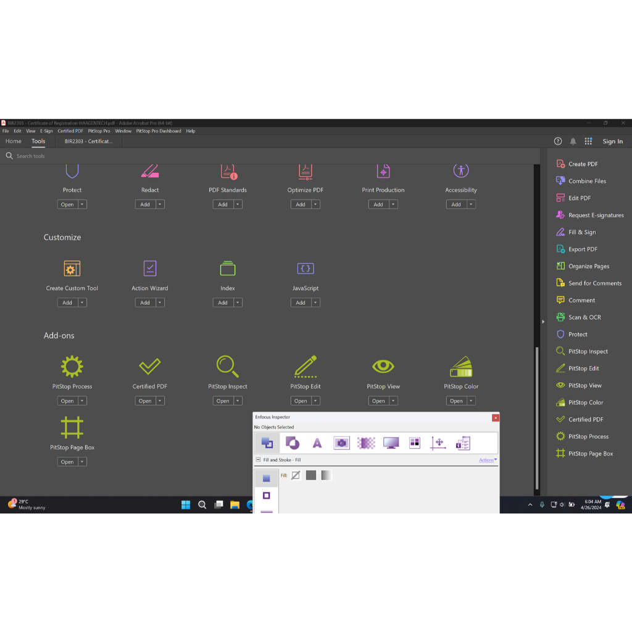Image resolution: width=632 pixels, height=632 pixels.
Task: Switch to the Home tab
Action: click(x=14, y=141)
